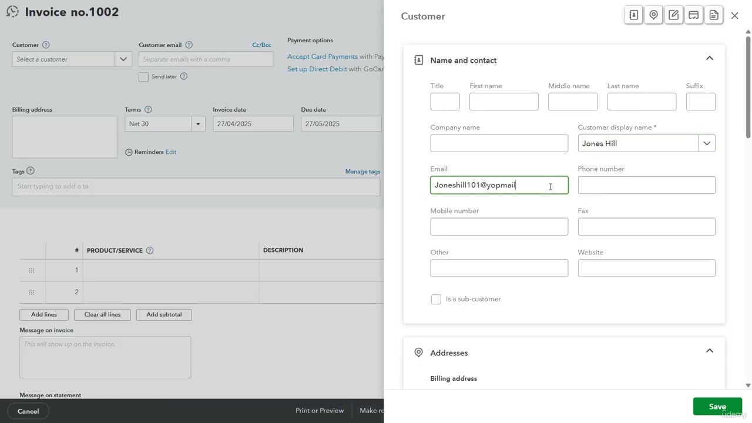Open Manage tags link

tap(362, 172)
